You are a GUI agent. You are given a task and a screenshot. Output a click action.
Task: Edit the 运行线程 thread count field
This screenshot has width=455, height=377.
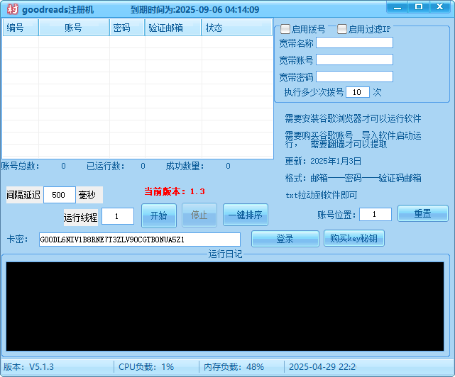(118, 216)
